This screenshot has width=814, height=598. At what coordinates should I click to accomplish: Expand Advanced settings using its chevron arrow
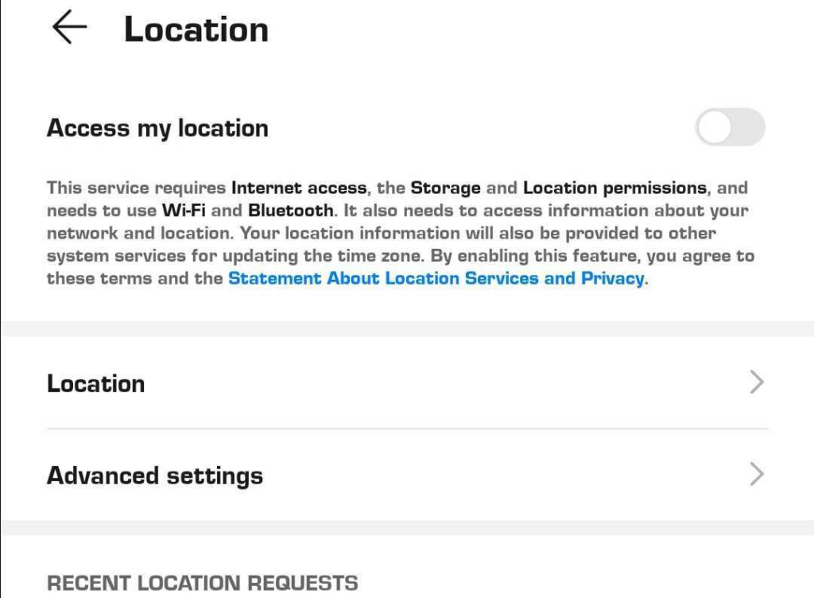[x=757, y=475]
